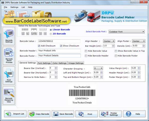Click the floppy disk Save Barcode icon
Image resolution: width=149 pixels, height=121 pixels.
tap(56, 114)
